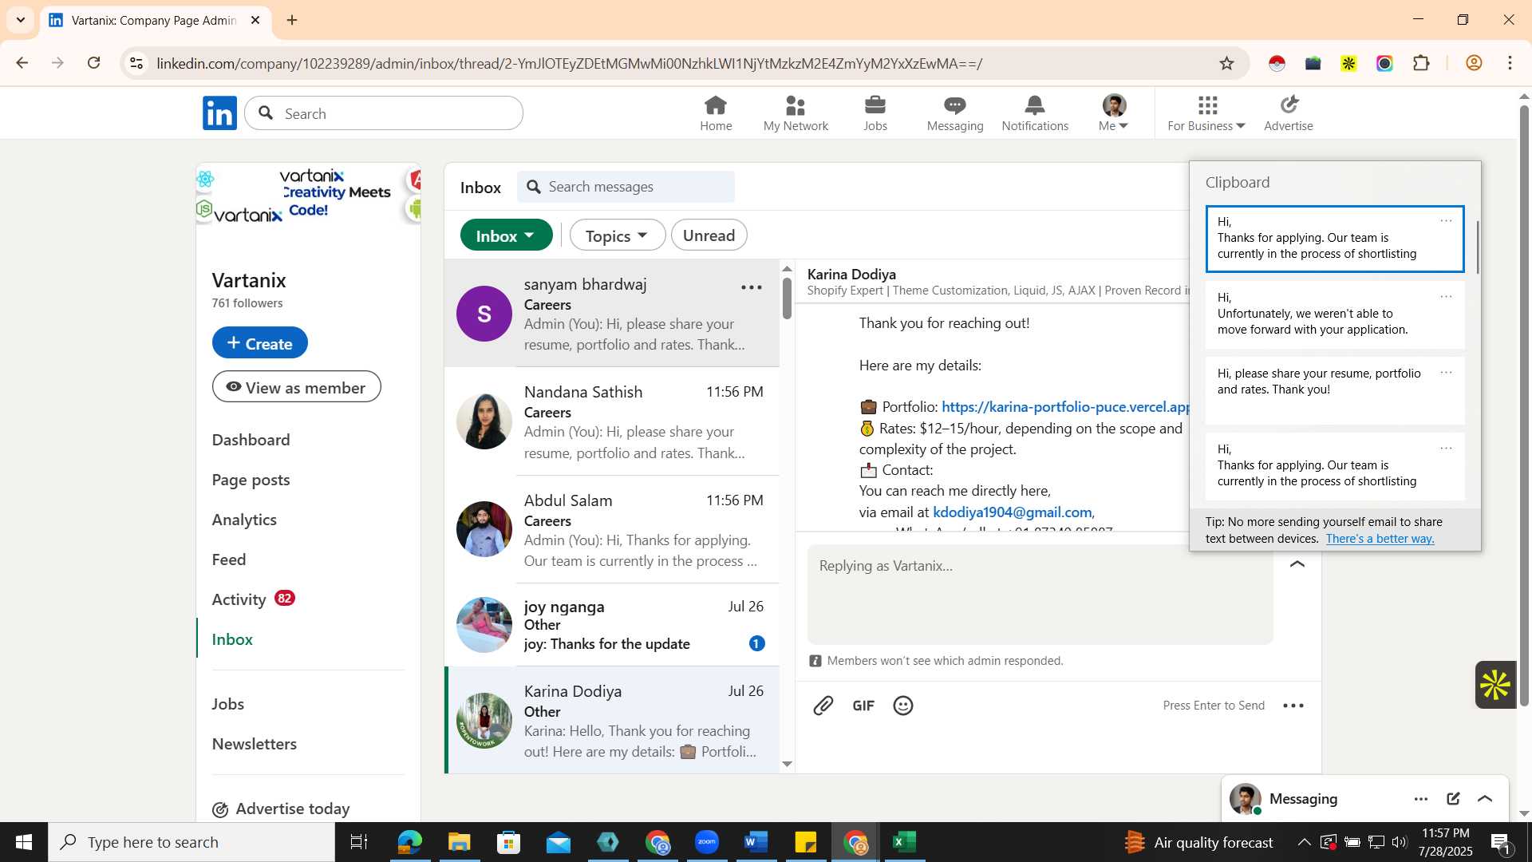Open more options for first clipboard item
1532x862 pixels.
click(x=1446, y=221)
